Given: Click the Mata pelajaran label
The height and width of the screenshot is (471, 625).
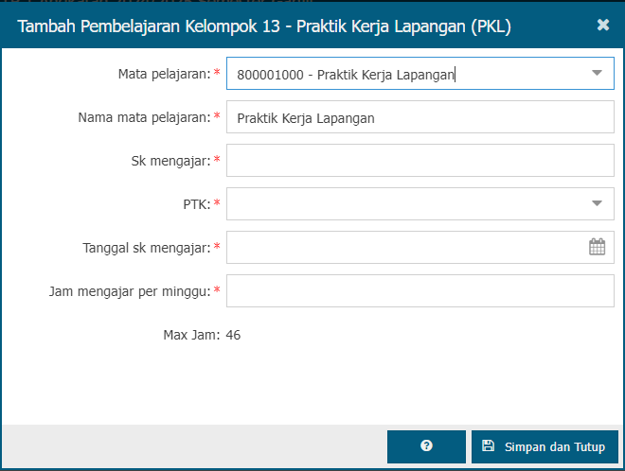Looking at the screenshot, I should pyautogui.click(x=164, y=74).
